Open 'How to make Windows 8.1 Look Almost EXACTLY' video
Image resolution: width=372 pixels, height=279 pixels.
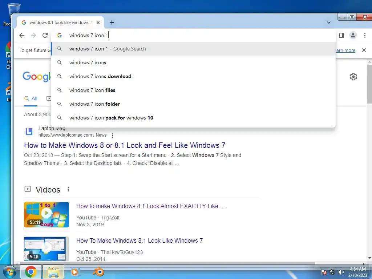[x=150, y=206]
